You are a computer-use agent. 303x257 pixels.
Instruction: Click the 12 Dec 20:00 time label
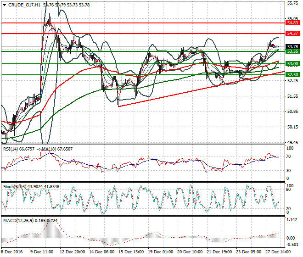click(72, 252)
